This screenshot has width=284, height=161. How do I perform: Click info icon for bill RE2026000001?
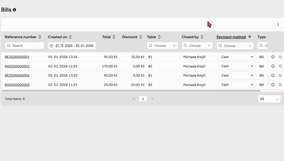273,57
